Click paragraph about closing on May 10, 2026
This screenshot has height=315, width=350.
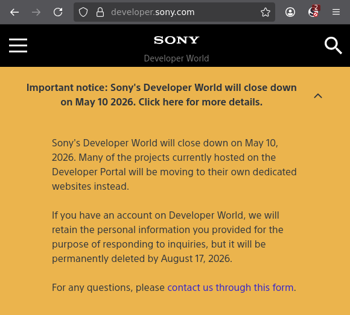(x=174, y=164)
